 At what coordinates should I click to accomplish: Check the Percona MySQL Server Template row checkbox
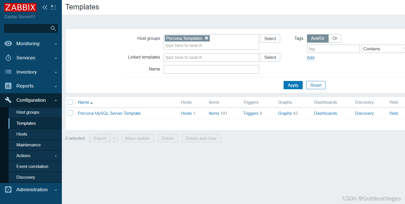coord(70,113)
